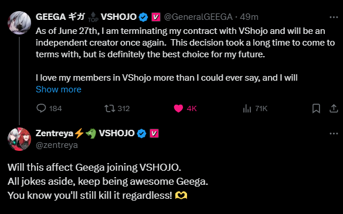Viewport: 343px width, 214px height.
Task: Open the pink VShojo affiliation badge beside GEEGA
Action: point(156,17)
